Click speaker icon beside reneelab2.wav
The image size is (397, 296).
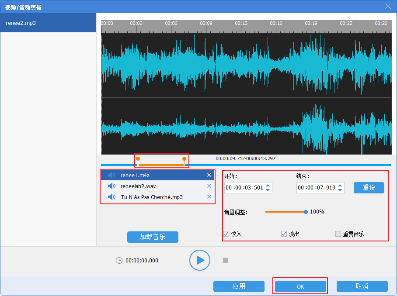112,186
